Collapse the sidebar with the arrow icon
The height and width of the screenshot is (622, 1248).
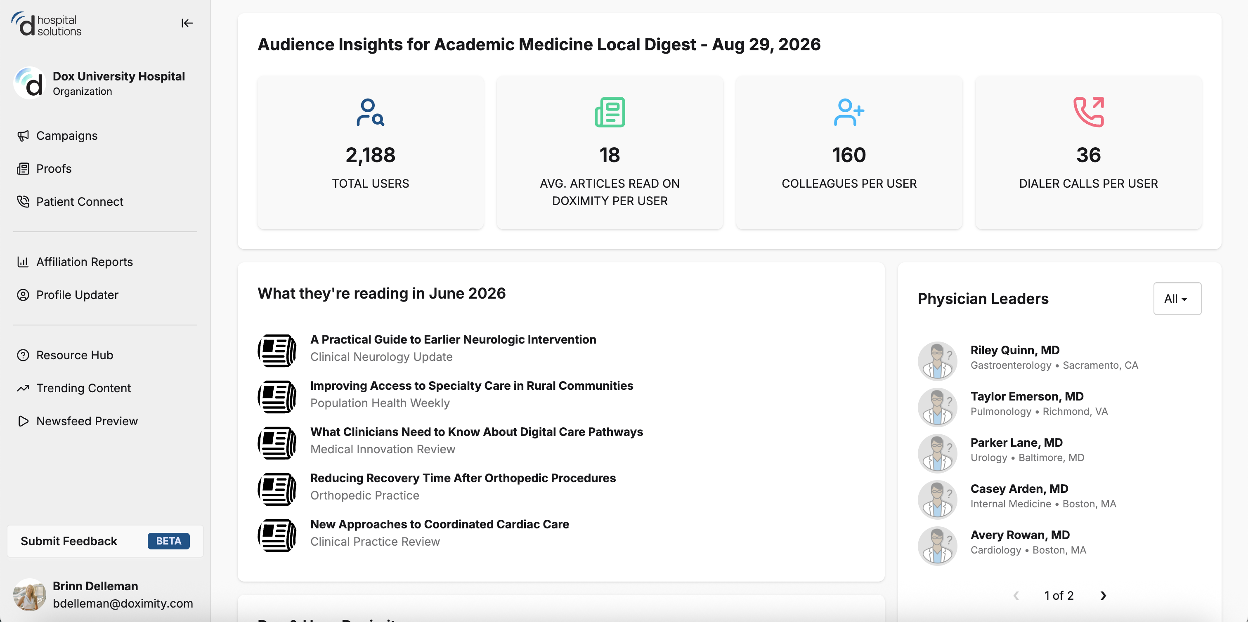187,23
